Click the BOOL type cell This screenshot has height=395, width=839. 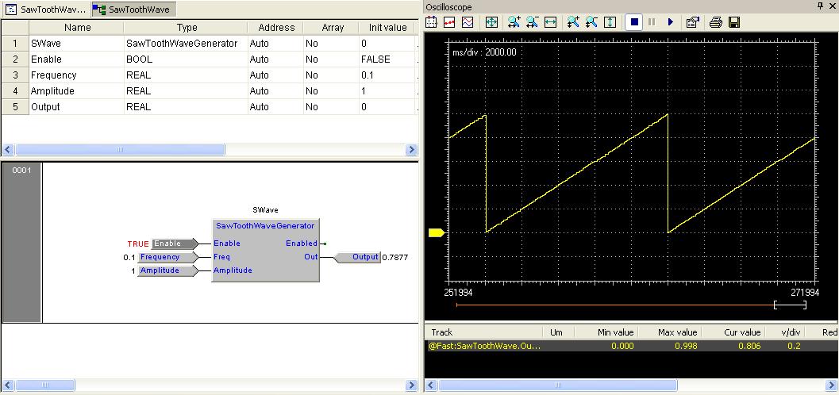(187, 59)
